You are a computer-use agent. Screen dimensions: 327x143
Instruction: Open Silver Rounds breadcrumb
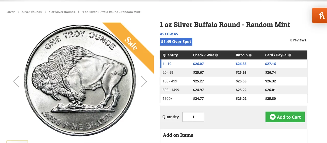(32, 12)
